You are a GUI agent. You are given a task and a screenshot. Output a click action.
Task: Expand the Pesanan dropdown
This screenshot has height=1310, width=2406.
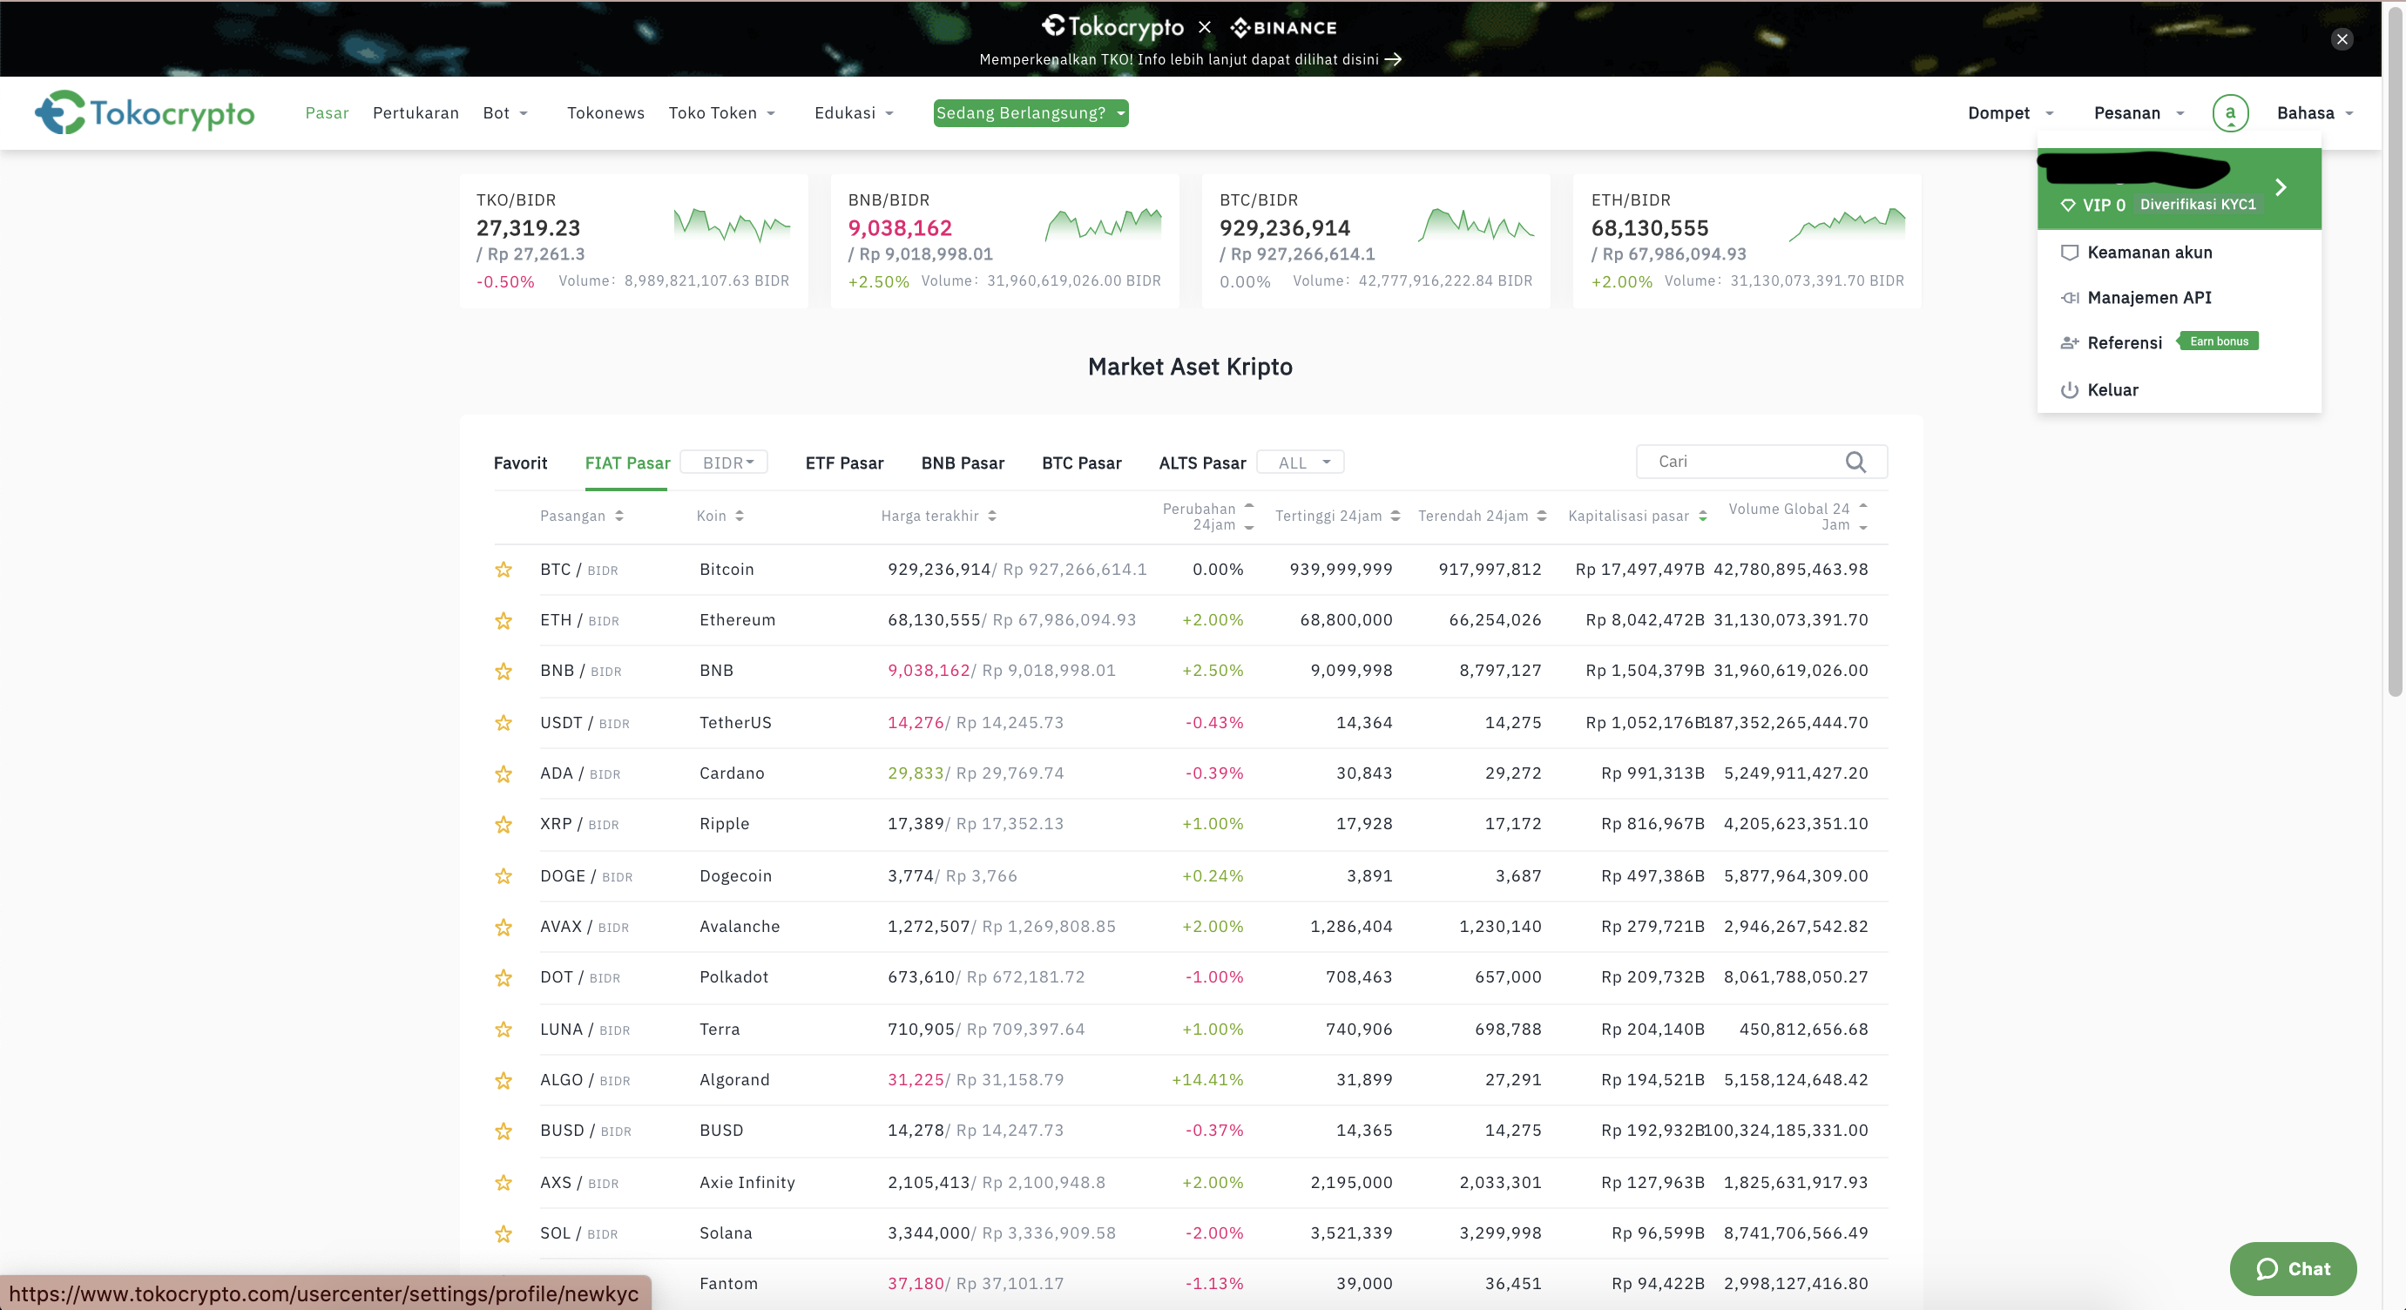tap(2138, 113)
